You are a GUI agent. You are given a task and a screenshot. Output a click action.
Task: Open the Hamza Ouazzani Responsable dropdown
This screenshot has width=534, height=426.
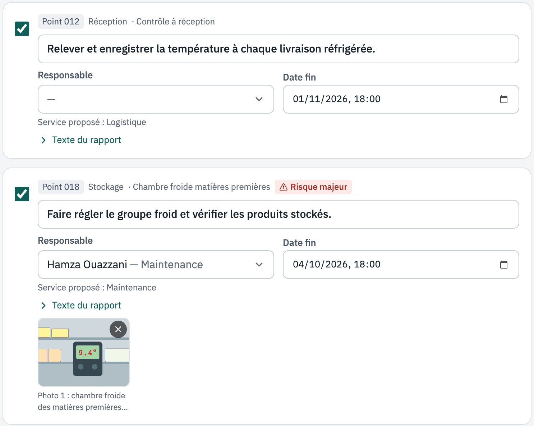(156, 265)
